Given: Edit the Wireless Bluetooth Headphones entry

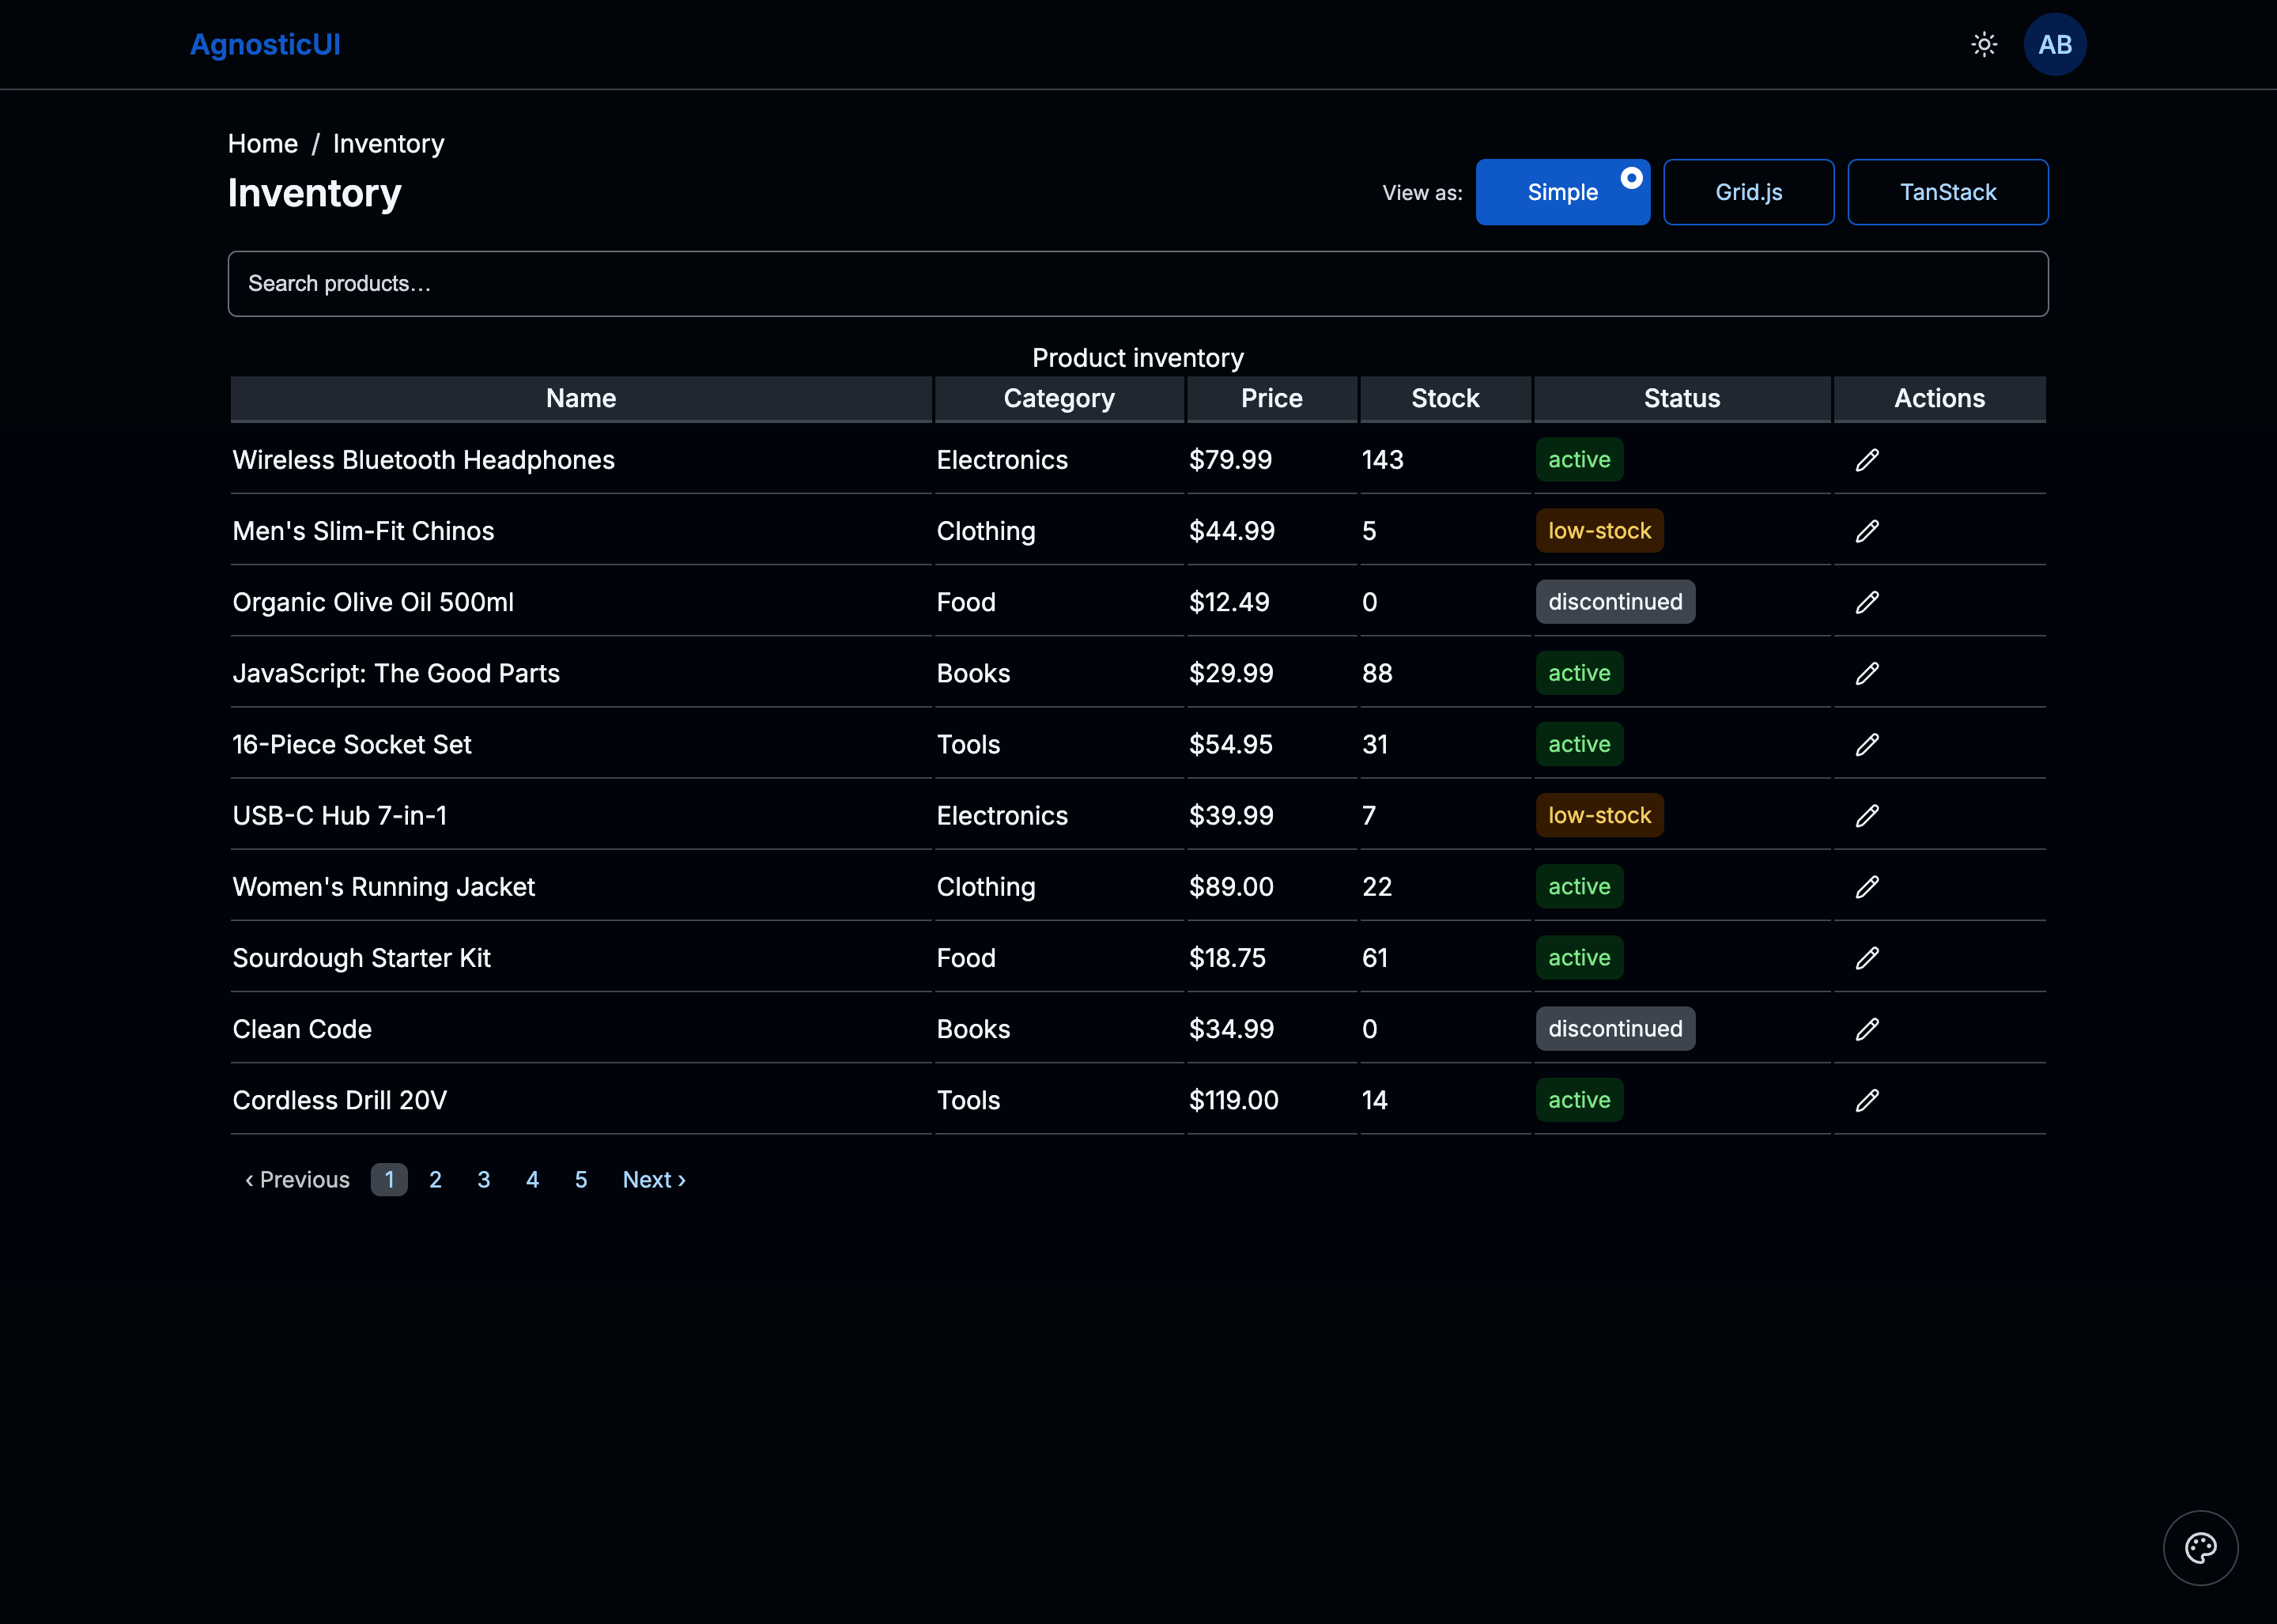Looking at the screenshot, I should tap(1868, 459).
